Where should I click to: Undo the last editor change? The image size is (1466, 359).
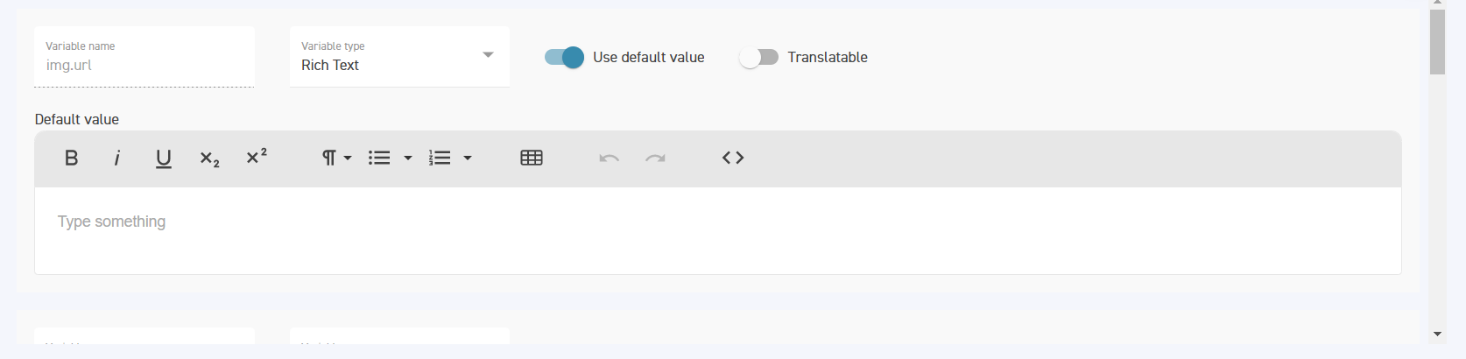point(610,158)
